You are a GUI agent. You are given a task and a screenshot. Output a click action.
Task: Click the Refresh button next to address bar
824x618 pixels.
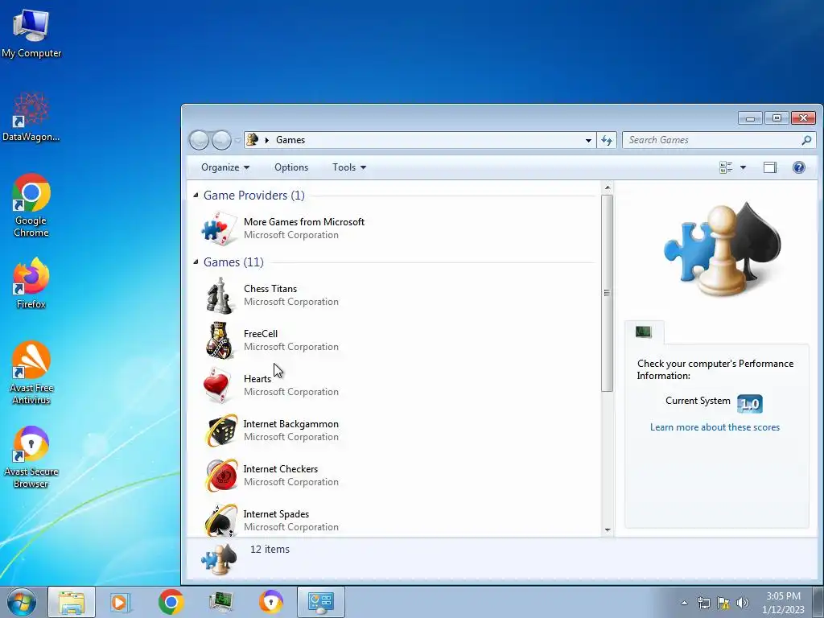tap(607, 140)
